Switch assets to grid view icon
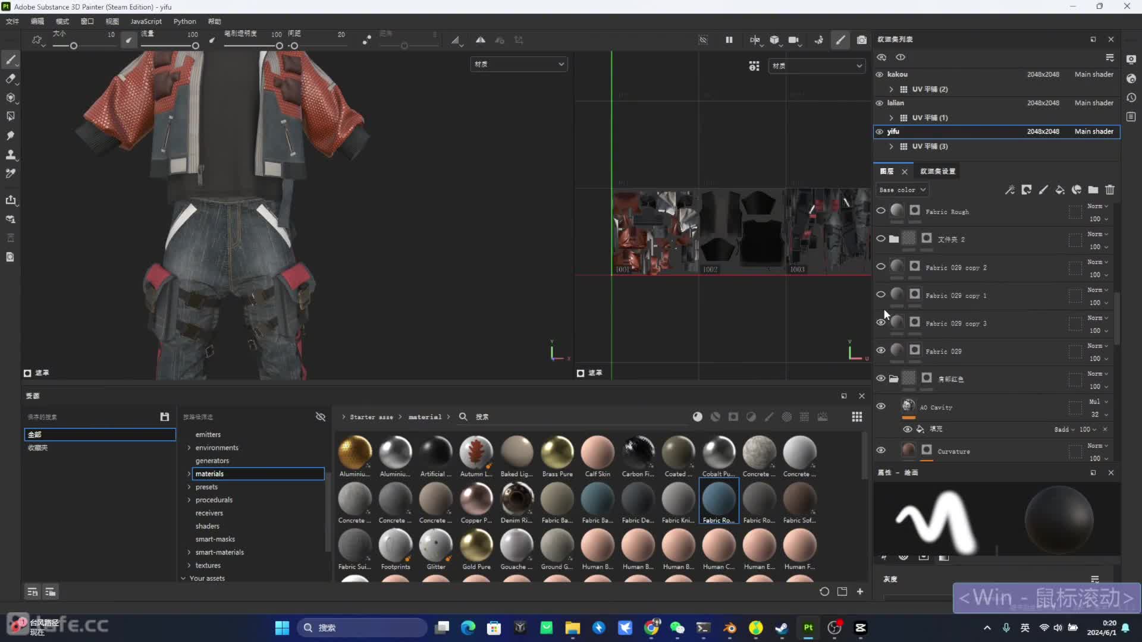Viewport: 1142px width, 642px height. 857,417
